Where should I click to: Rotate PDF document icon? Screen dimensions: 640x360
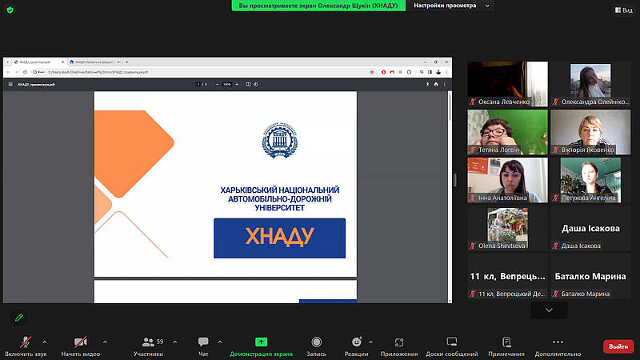coord(256,85)
